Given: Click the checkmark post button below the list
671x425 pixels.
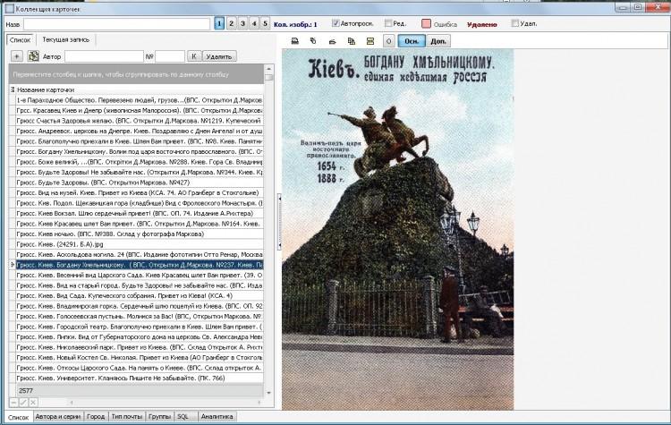Looking at the screenshot, I should click(x=23, y=403).
